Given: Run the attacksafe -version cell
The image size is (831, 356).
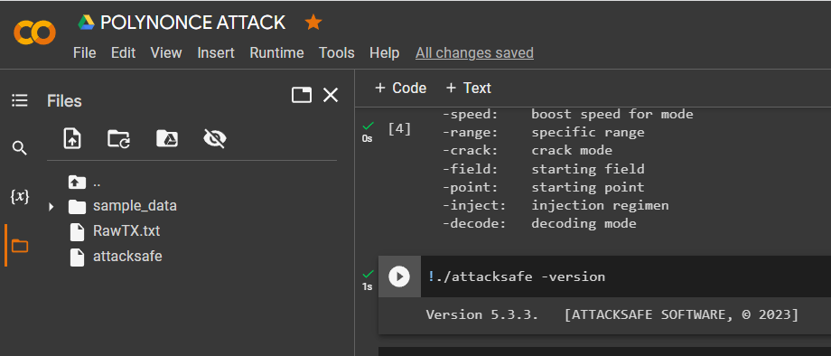Looking at the screenshot, I should pos(399,276).
